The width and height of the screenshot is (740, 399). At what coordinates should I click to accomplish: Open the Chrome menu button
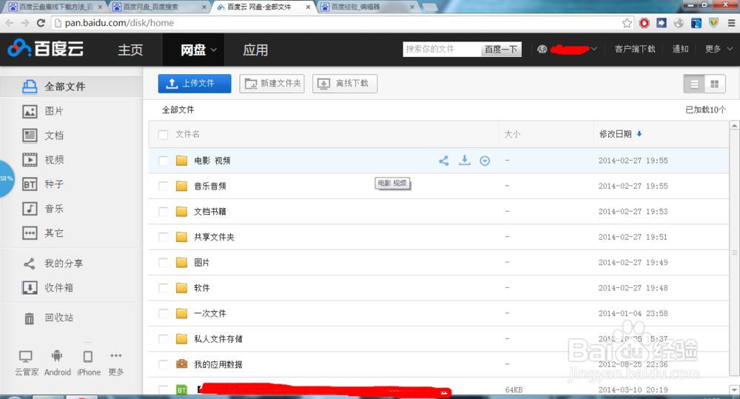[731, 23]
